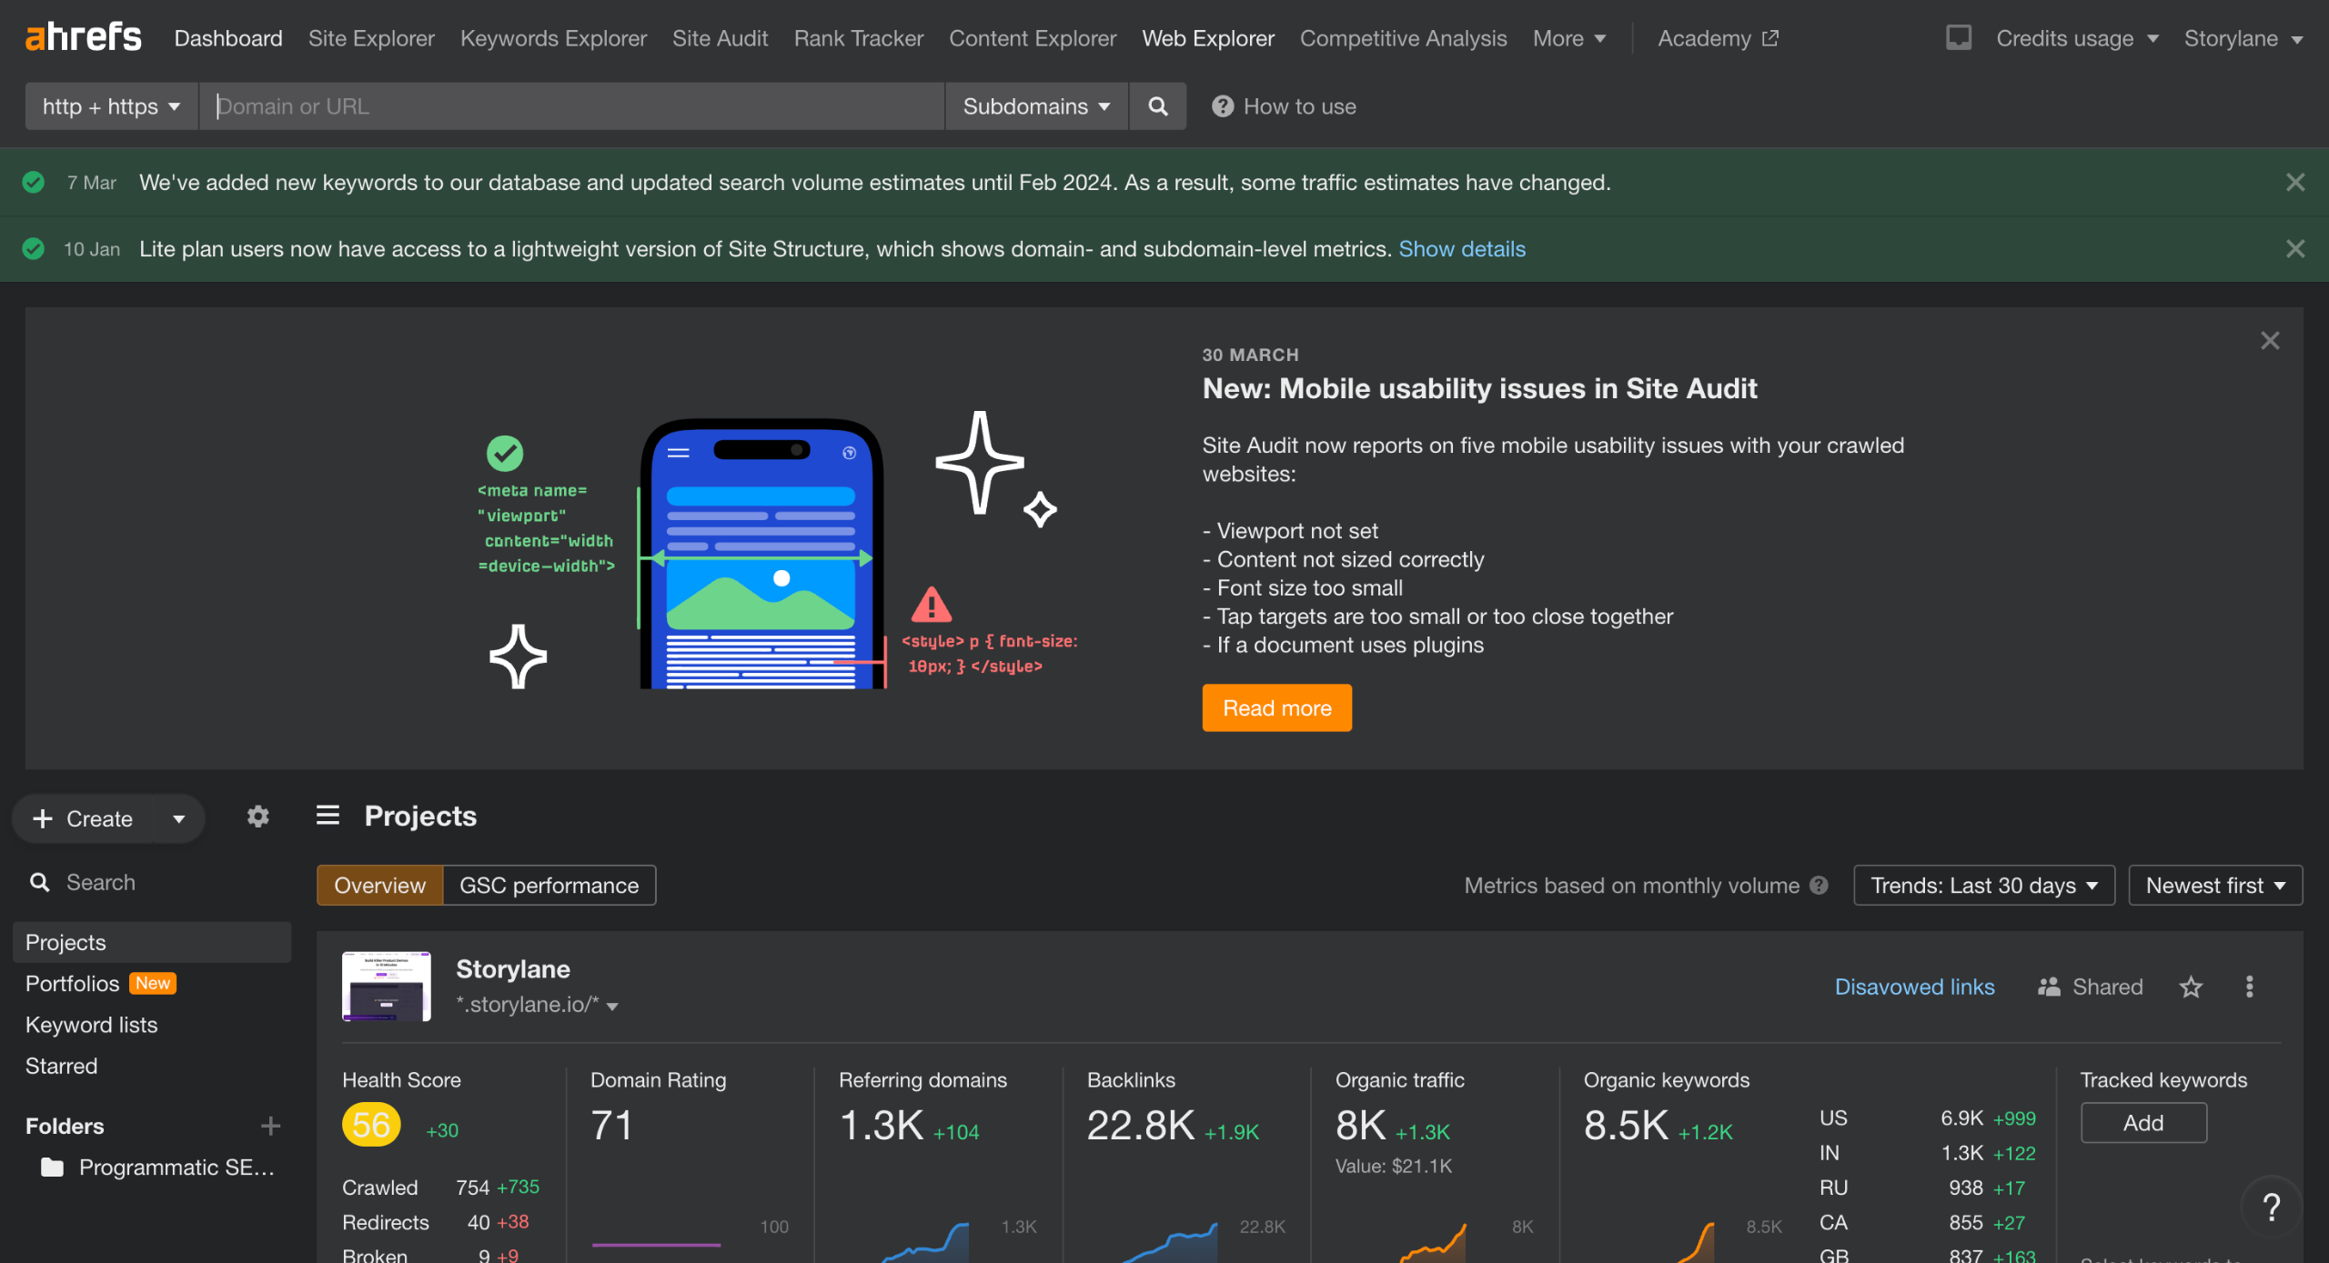
Task: Add a new folder with plus icon
Action: 270,1126
